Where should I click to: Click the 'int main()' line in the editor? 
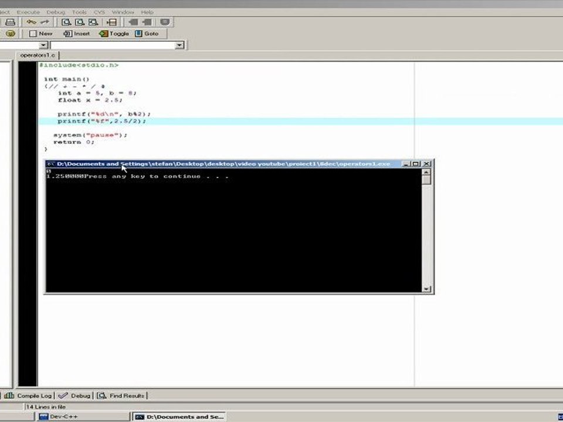(x=67, y=79)
